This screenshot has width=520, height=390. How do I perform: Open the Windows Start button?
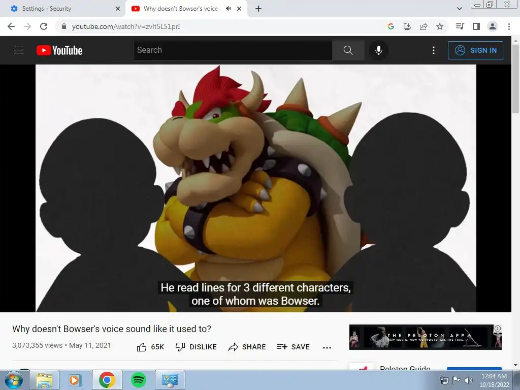click(14, 380)
